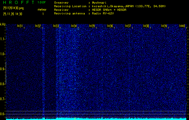The image size is (189, 120).
Task: Select the @yuhmari observer name
Action: tap(99, 2)
